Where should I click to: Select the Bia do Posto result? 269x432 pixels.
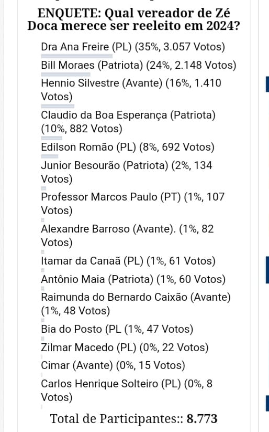[x=117, y=329]
